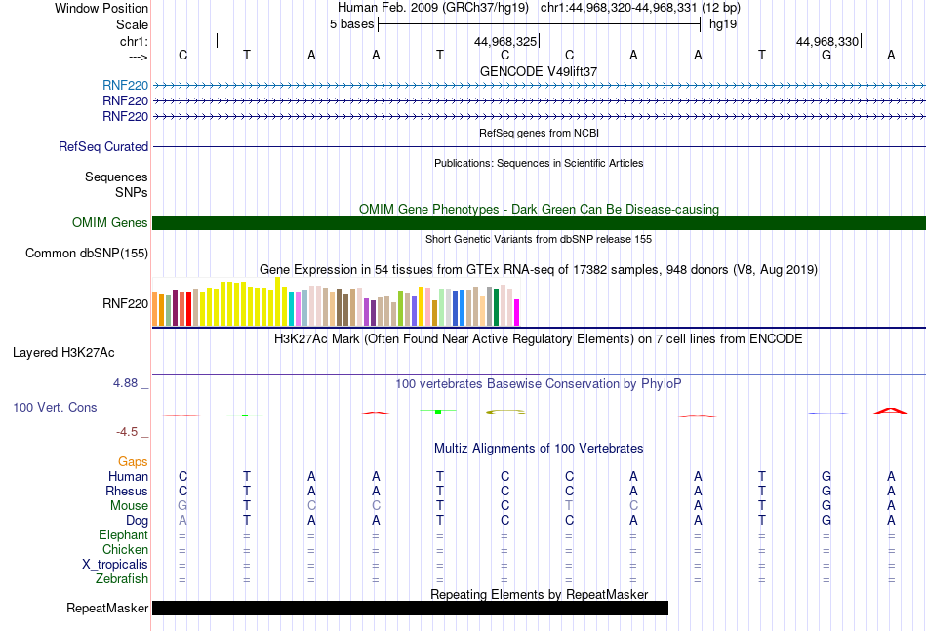Click the tall red PhyloP peak at last base
This screenshot has width=927, height=631.
(890, 411)
